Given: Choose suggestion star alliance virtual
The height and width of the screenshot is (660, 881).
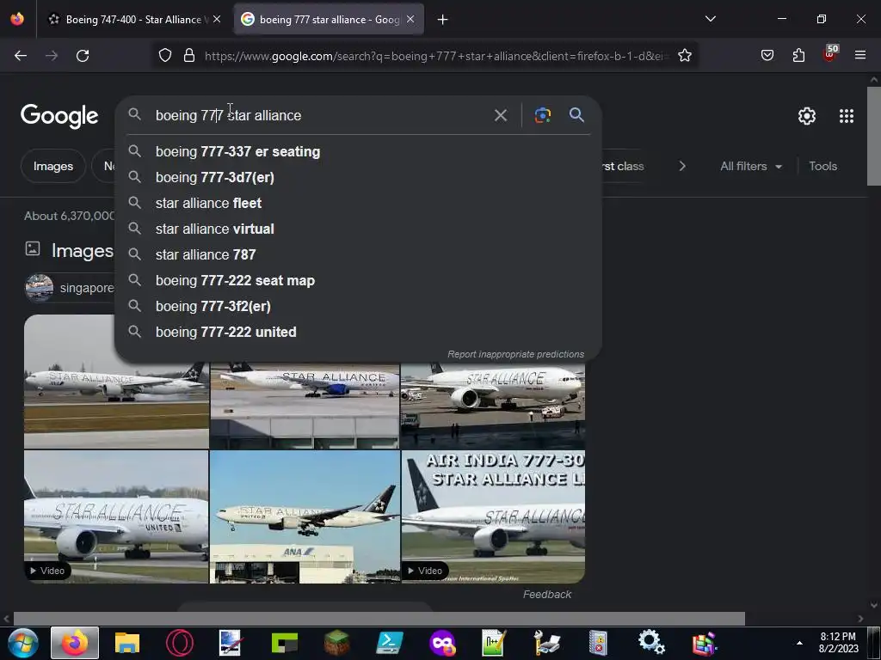Looking at the screenshot, I should click(x=358, y=229).
